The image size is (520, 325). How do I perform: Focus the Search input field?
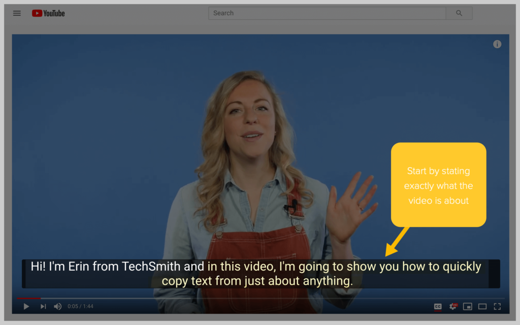[x=327, y=13]
